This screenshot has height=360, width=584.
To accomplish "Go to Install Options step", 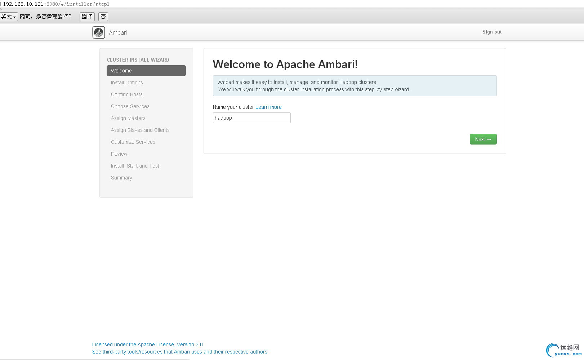I will (x=127, y=83).
